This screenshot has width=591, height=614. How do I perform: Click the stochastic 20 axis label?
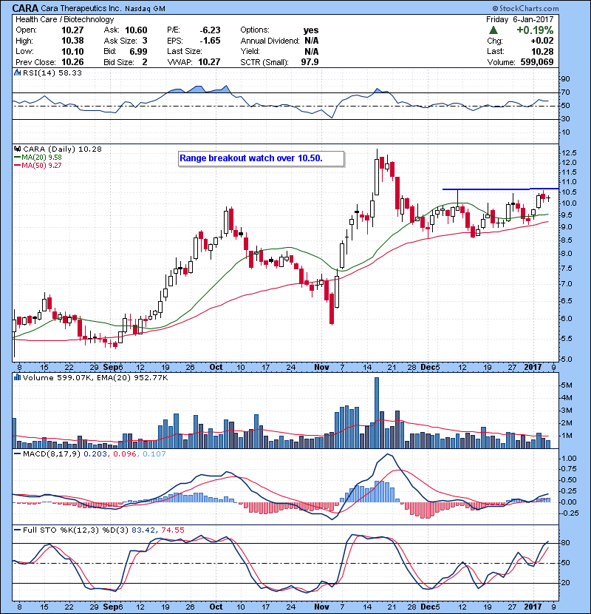[x=566, y=583]
